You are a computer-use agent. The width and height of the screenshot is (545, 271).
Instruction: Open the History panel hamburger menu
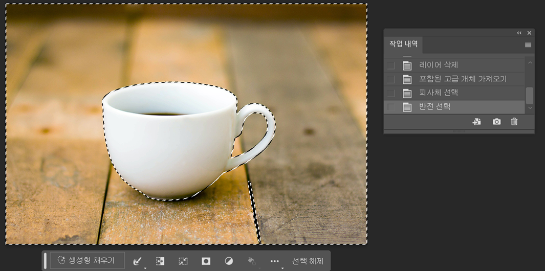[528, 45]
